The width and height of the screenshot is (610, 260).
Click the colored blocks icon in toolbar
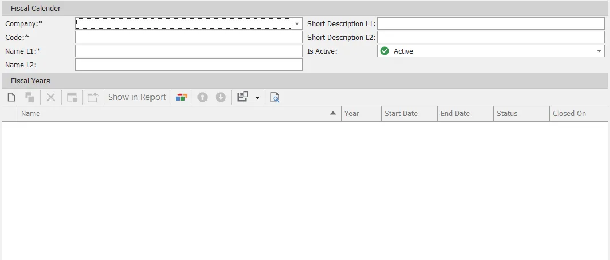[181, 97]
